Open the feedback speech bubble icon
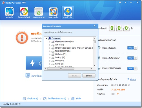The image size is (142, 108). 120,3
